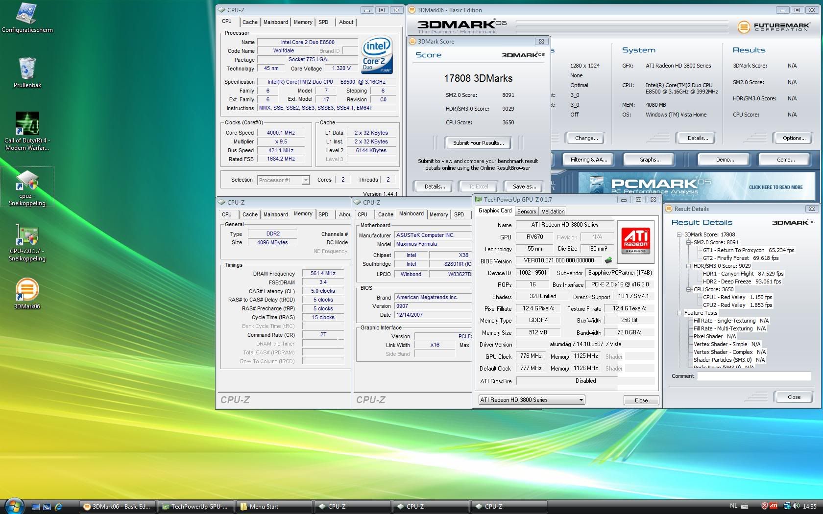This screenshot has height=514, width=823.
Task: Click the Close button in Result Details
Action: 794,397
